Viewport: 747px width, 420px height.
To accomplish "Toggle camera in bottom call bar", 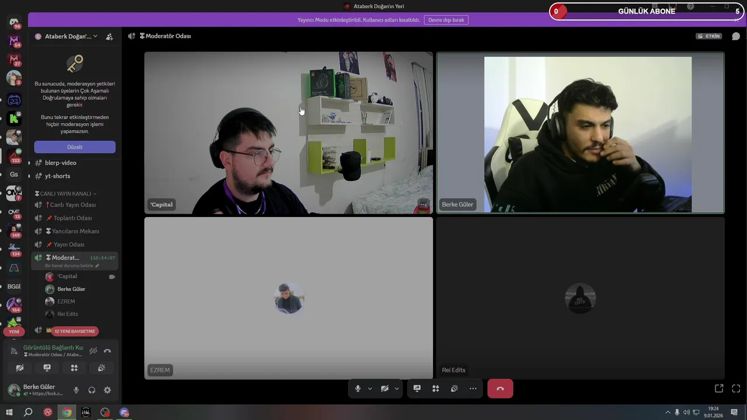I will click(385, 388).
